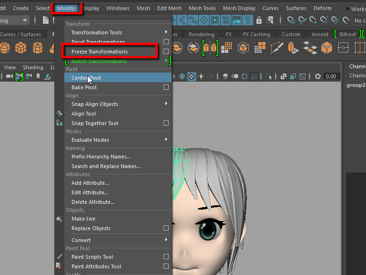The image size is (366, 275).
Task: Click the polygon cylinder shelf icon
Action: [x=37, y=48]
